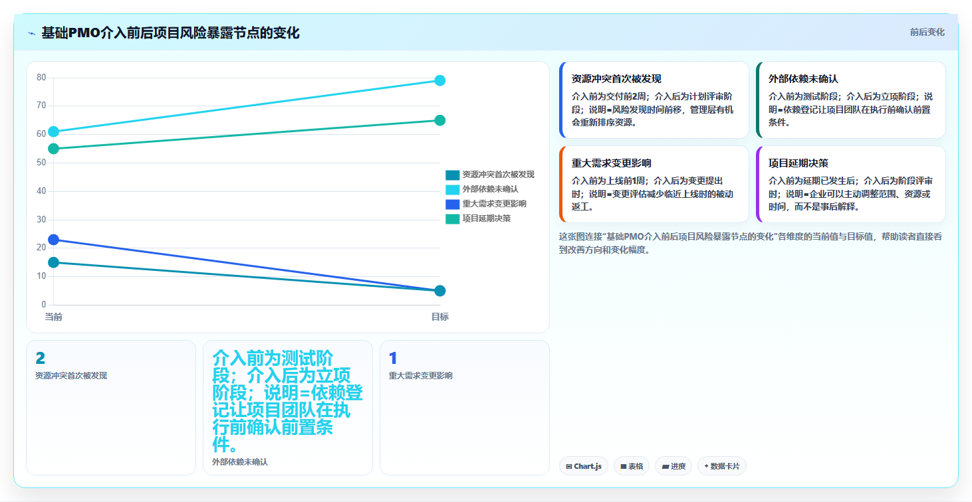This screenshot has width=972, height=502.
Task: Open the 外部依赖未确认 description card title
Action: pyautogui.click(x=803, y=78)
